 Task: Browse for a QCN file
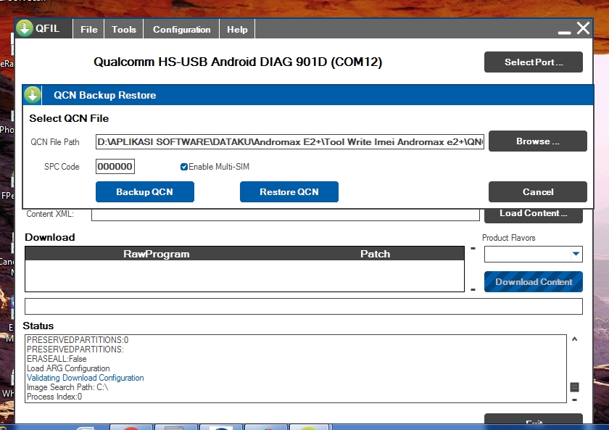tap(537, 141)
